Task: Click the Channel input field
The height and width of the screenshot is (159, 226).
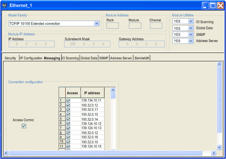Action: click(156, 26)
